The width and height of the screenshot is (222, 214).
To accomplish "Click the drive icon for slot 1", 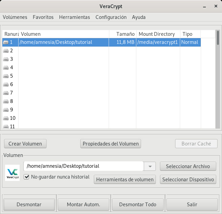I will pos(6,42).
